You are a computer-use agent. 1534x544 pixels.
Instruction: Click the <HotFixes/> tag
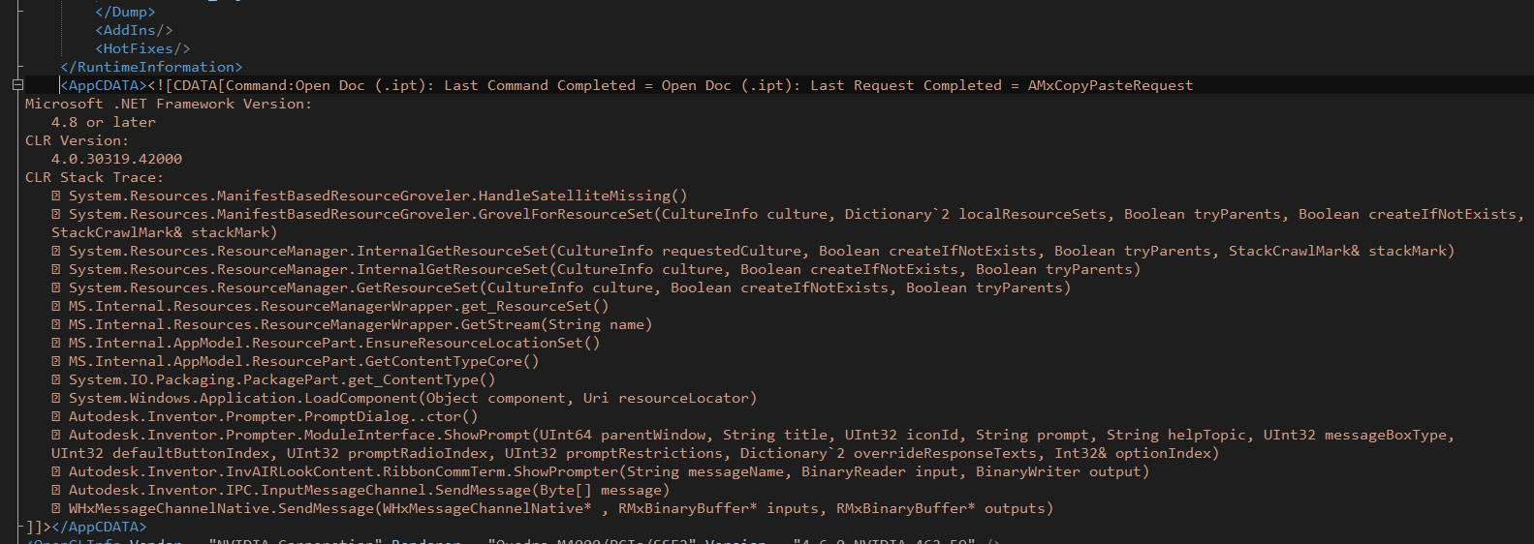[142, 48]
